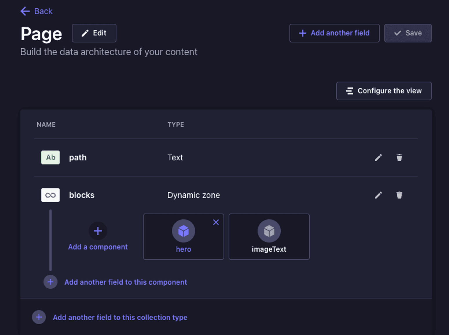Delete the path field via trash icon
The width and height of the screenshot is (449, 335).
tap(399, 158)
